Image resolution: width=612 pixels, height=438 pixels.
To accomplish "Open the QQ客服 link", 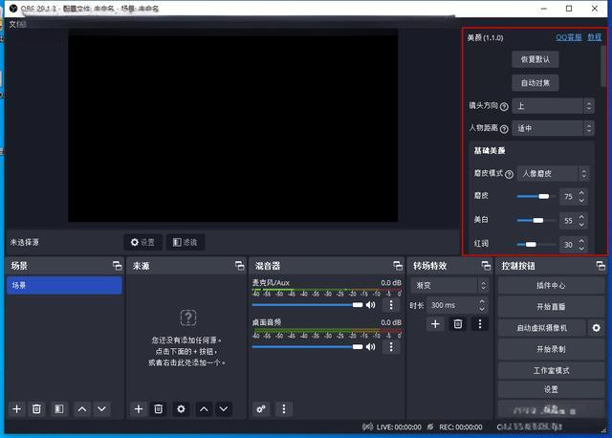I will pos(568,38).
